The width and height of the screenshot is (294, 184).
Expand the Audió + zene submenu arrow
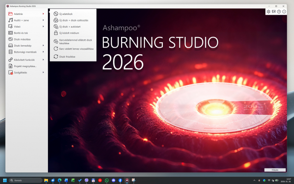[x=43, y=20]
